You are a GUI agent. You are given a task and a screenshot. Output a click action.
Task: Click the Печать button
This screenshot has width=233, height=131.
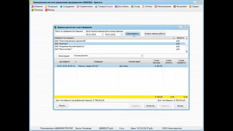tap(62, 106)
